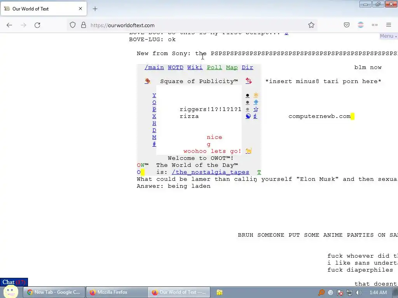Click the Answer: being laden text
398x298 pixels.
pyautogui.click(x=174, y=186)
